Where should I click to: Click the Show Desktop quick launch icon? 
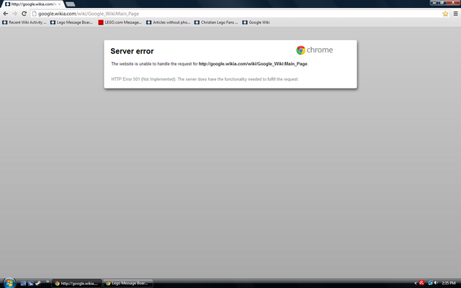pos(23,283)
